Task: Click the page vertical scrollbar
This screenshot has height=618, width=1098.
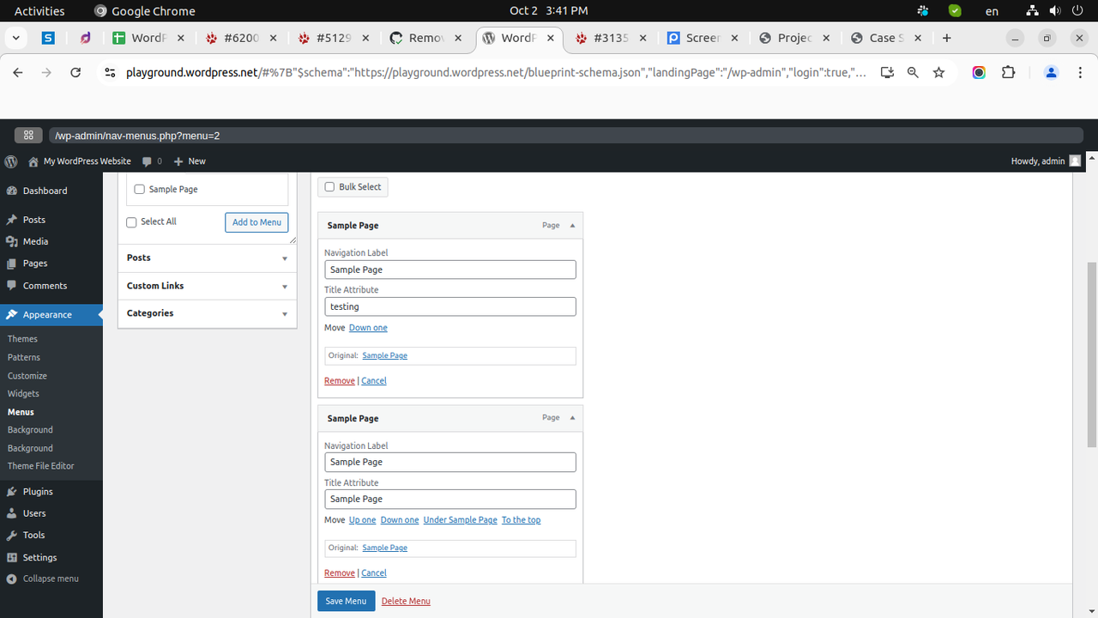Action: 1092,354
